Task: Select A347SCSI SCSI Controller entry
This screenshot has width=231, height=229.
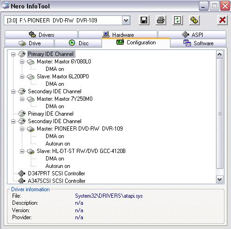Action: click(56, 181)
